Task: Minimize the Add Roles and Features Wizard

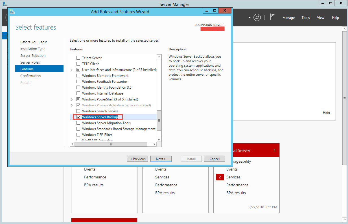Action: [x=207, y=11]
